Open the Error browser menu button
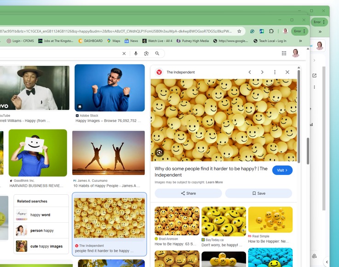 (299, 31)
